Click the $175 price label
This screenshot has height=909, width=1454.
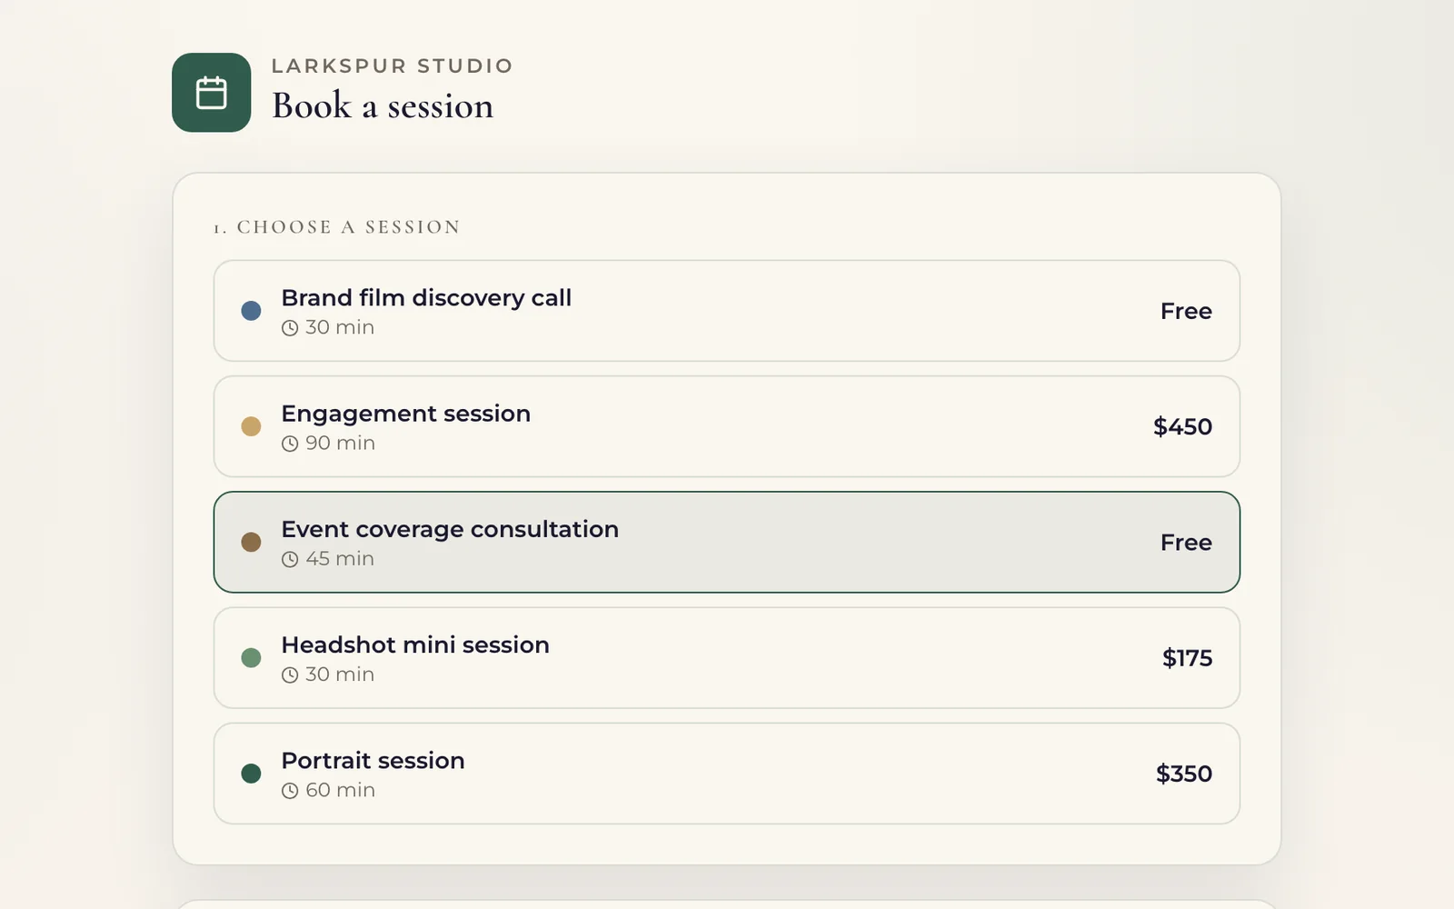[x=1187, y=657]
